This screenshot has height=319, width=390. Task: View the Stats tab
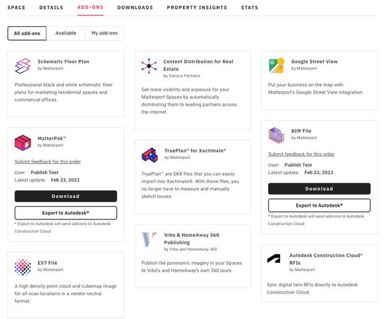click(x=250, y=8)
